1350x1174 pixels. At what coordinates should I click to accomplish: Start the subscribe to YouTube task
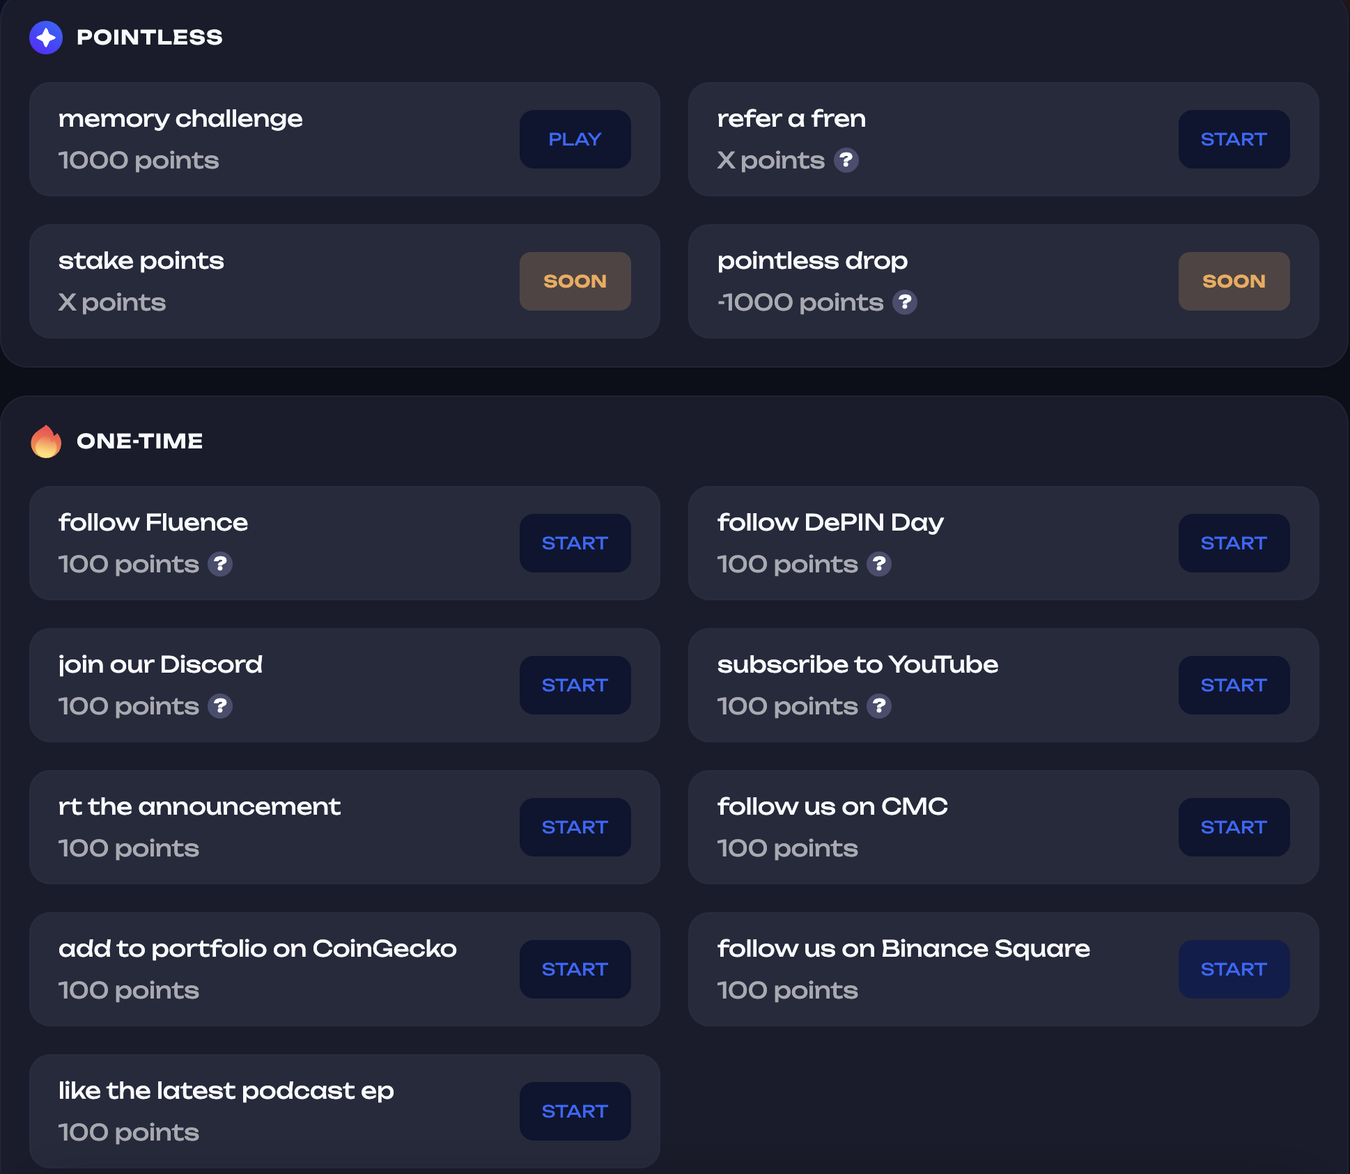pos(1234,685)
